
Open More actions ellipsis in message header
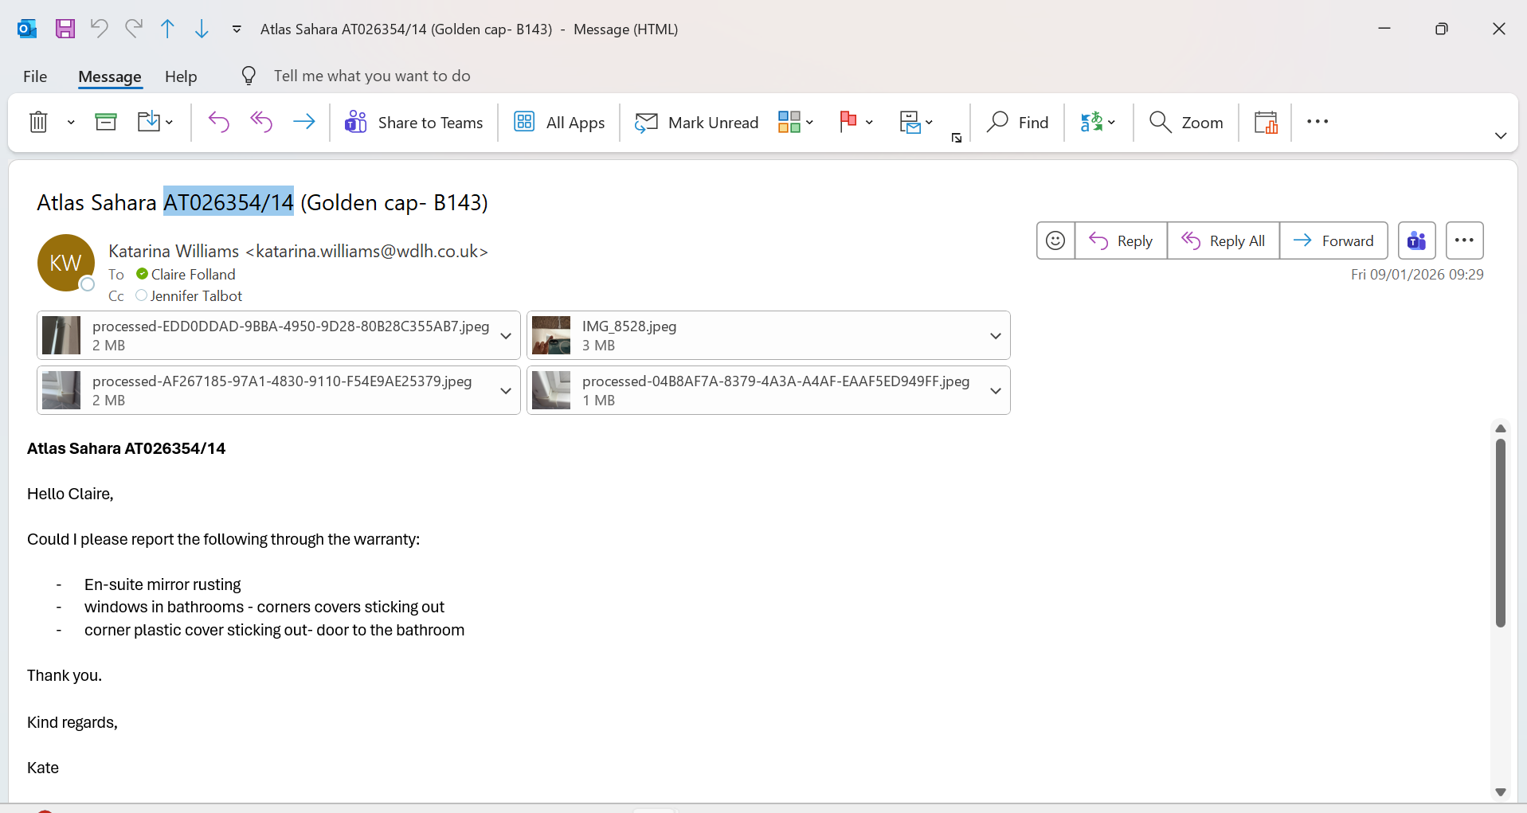[x=1464, y=240]
